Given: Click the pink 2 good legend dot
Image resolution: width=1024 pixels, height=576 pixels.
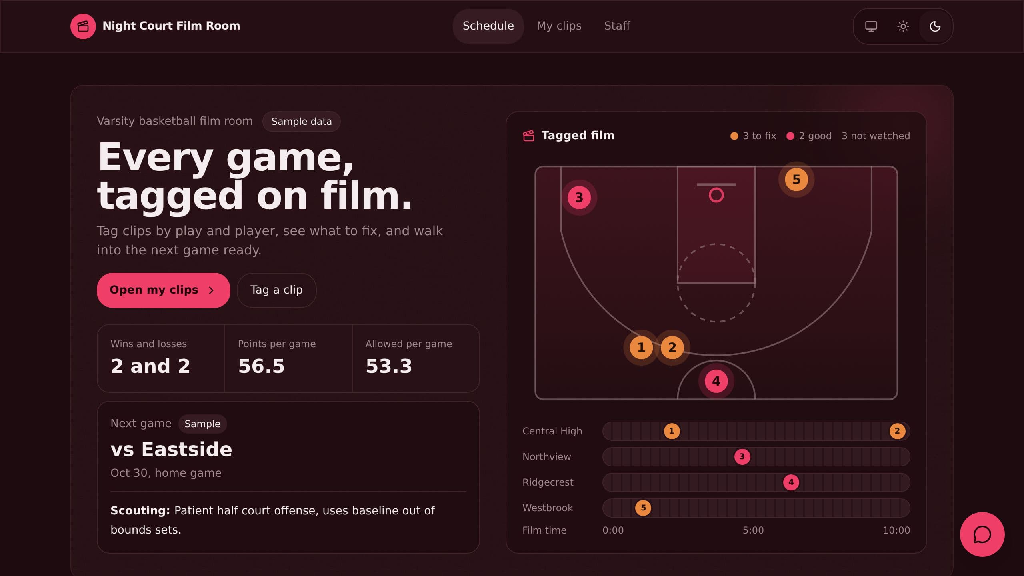Looking at the screenshot, I should click(790, 136).
